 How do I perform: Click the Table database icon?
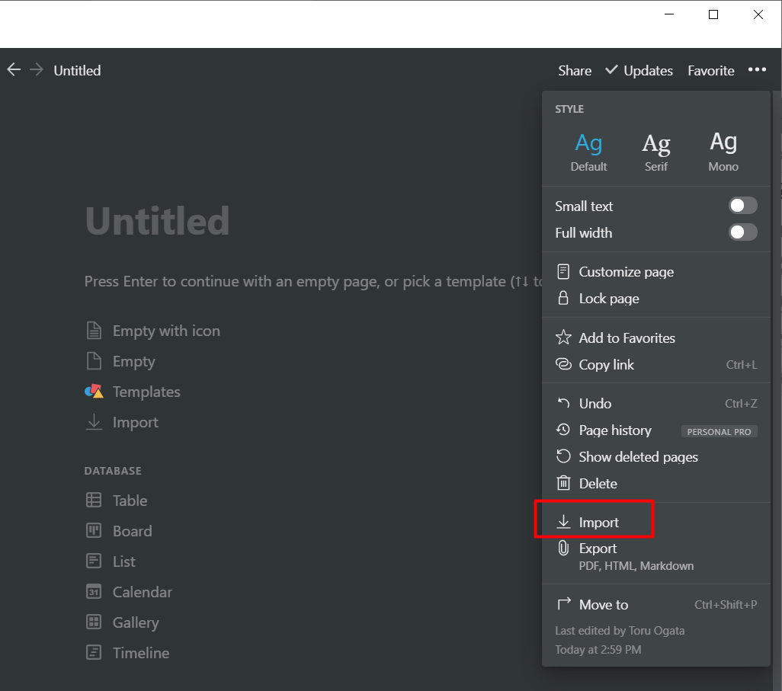94,500
